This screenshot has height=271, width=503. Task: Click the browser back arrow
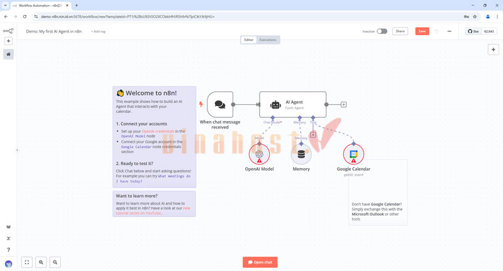(6, 17)
